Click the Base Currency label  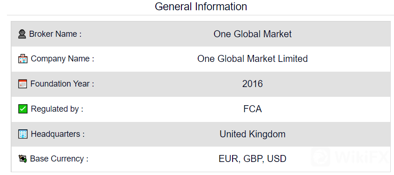59,159
